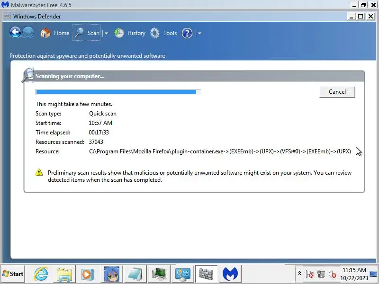Click the preliminary scan results warning text
Screen dimensions: 379x284
click(x=199, y=176)
